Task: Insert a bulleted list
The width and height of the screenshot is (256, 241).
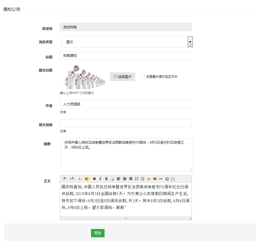Action: point(142,179)
